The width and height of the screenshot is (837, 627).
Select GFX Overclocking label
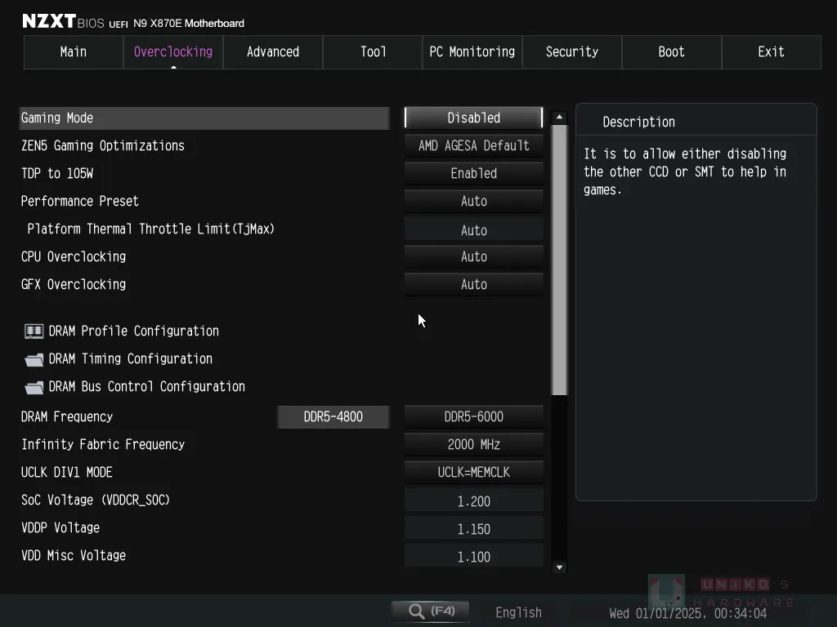[x=73, y=284]
